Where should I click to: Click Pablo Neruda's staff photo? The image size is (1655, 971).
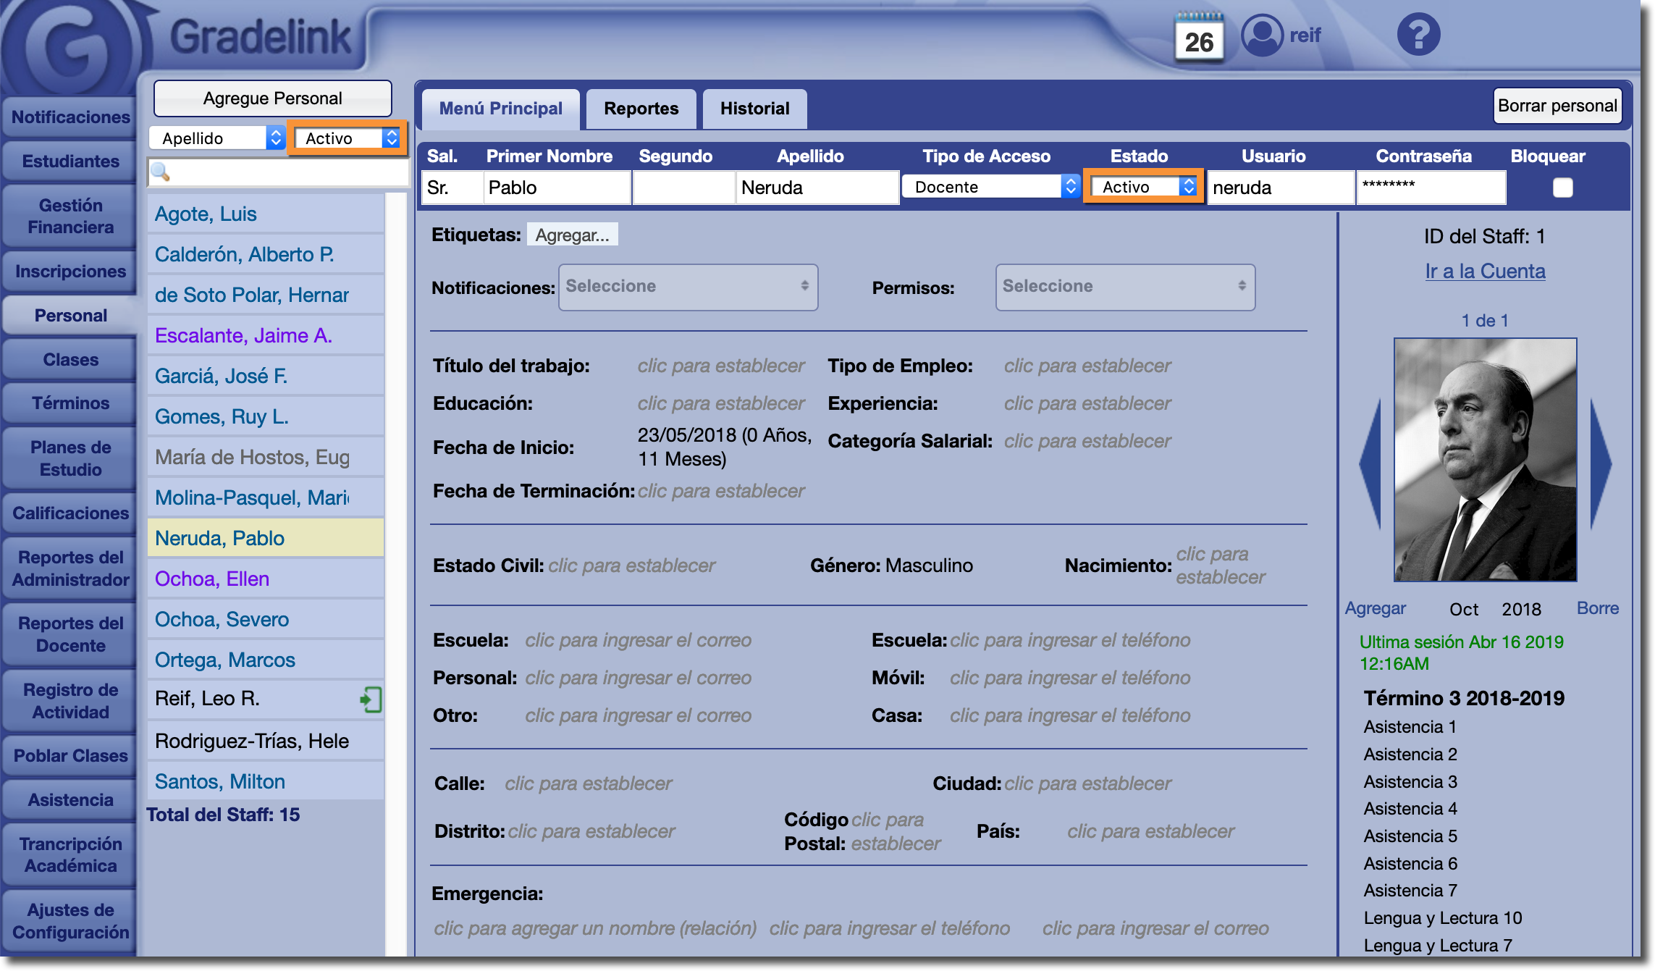point(1485,460)
